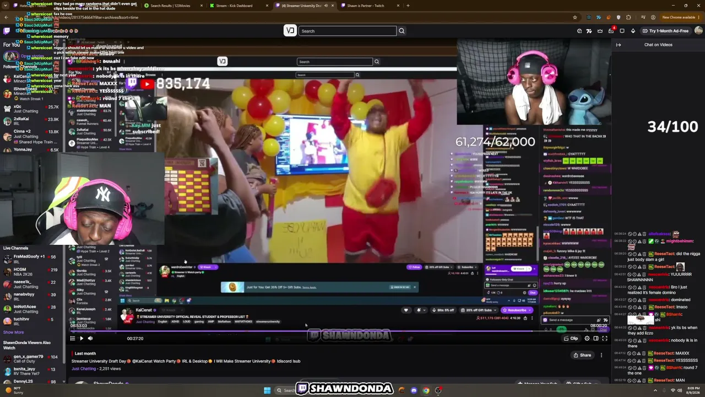Toggle theatre mode on the player

[x=596, y=339]
